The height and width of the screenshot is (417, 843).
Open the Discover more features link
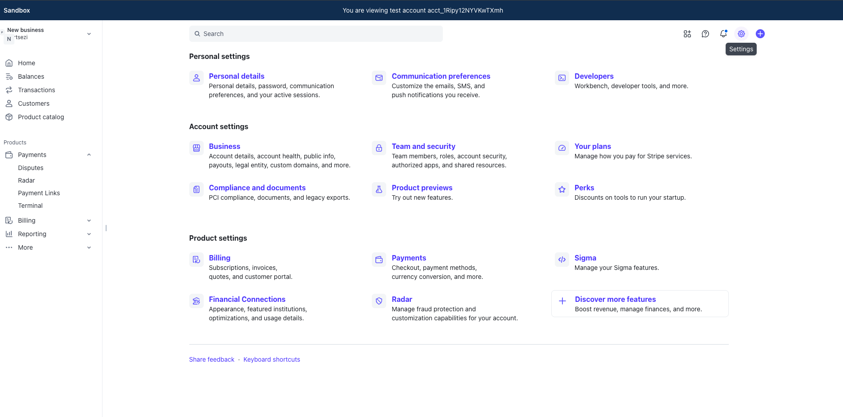pyautogui.click(x=615, y=299)
